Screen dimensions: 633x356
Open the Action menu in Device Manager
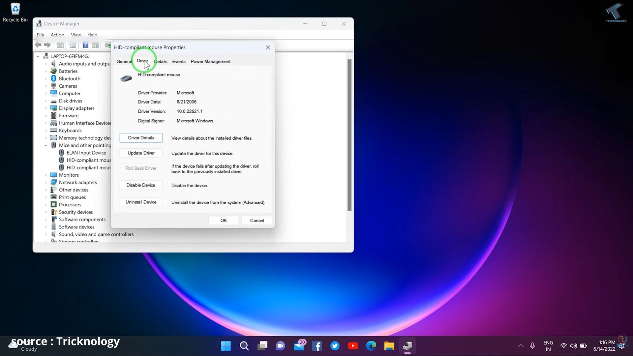57,35
